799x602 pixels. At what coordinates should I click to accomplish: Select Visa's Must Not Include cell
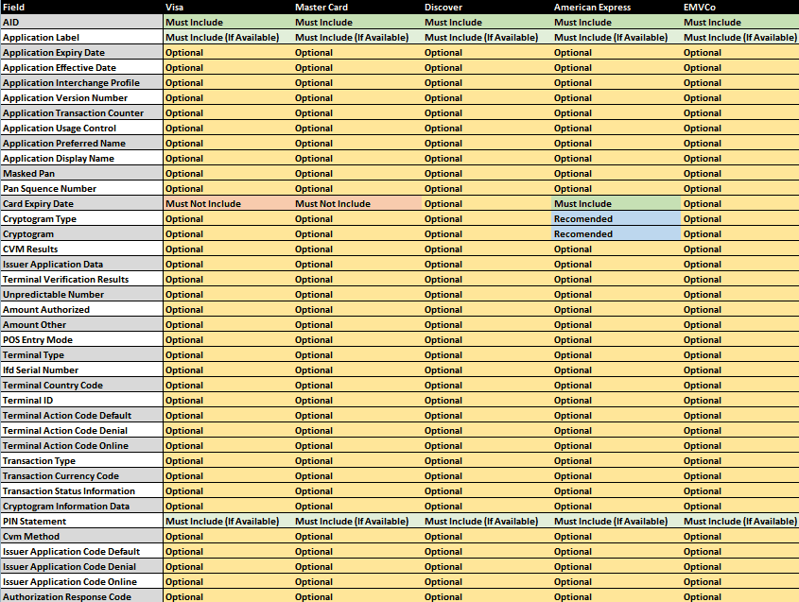(x=228, y=203)
